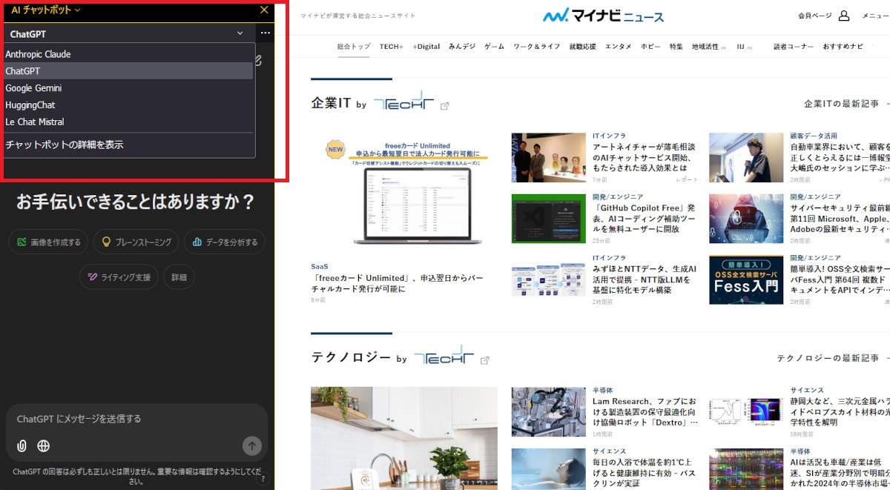Open the Lam Research robot thumbnail

click(549, 411)
